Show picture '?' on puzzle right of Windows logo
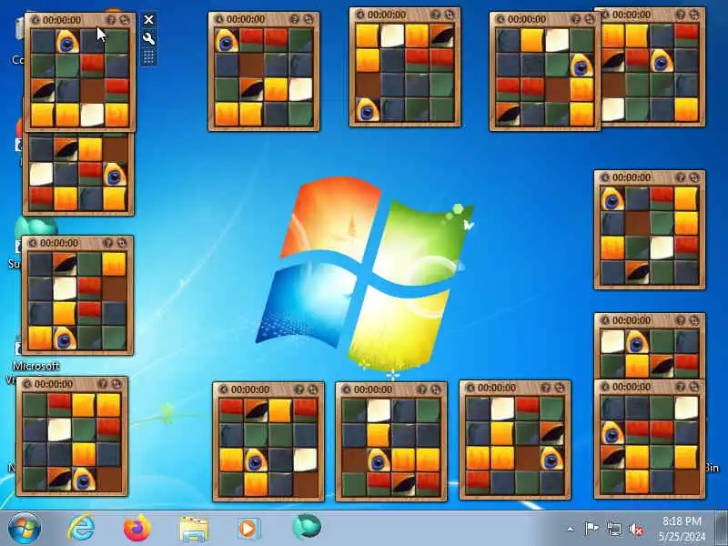Viewport: 728px width, 546px height. point(681,177)
